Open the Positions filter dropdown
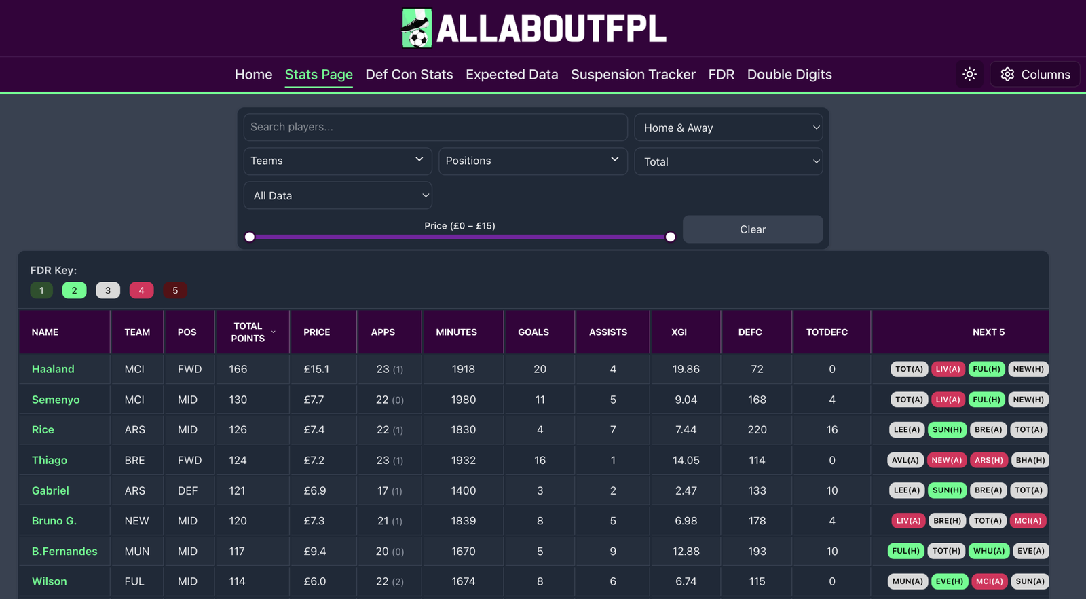1086x599 pixels. [533, 161]
